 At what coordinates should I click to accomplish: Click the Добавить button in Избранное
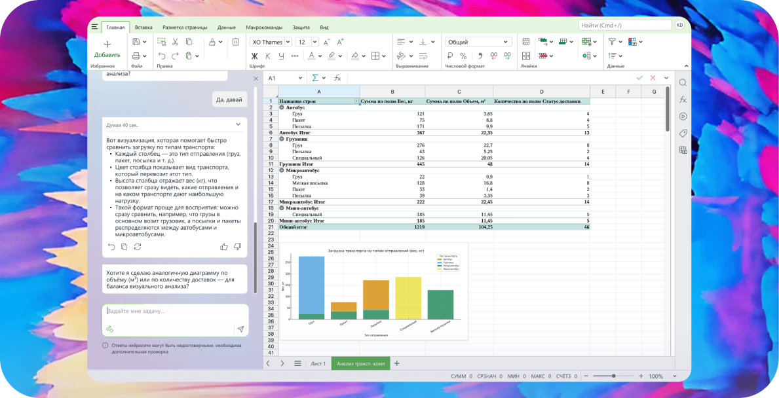pyautogui.click(x=107, y=48)
